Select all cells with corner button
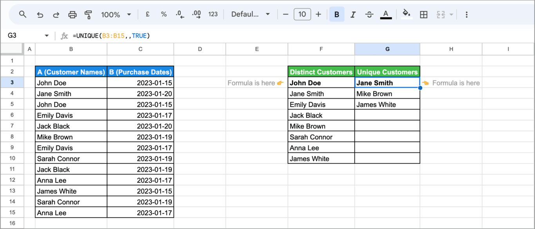The width and height of the screenshot is (535, 229). (x=11, y=49)
